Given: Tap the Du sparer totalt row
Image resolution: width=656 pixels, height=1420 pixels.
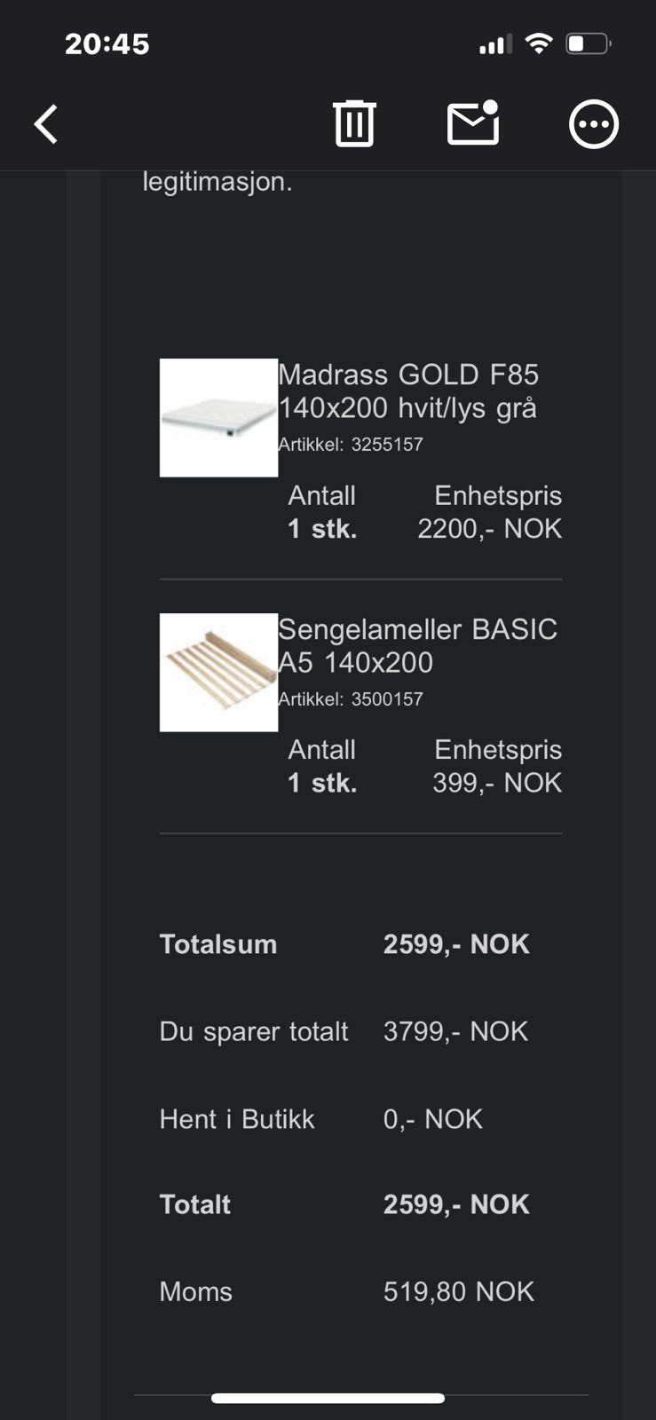Looking at the screenshot, I should (344, 1031).
